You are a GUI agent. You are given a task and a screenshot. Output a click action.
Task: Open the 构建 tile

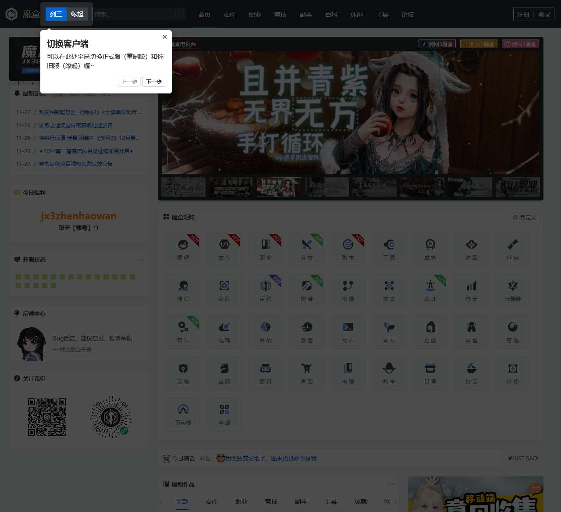point(348,290)
